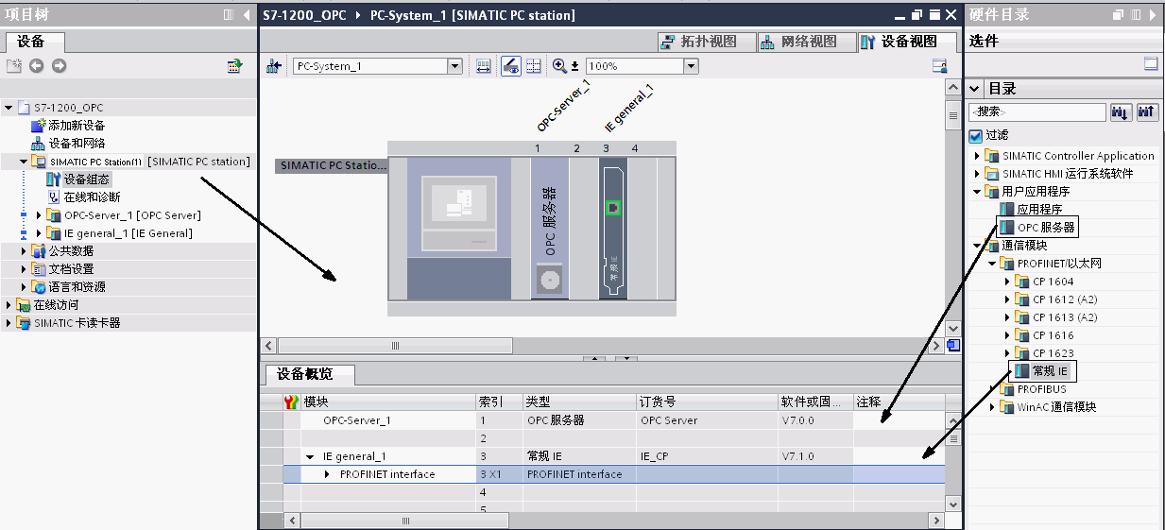Select PROFIBUS catalog folder

pos(1041,389)
